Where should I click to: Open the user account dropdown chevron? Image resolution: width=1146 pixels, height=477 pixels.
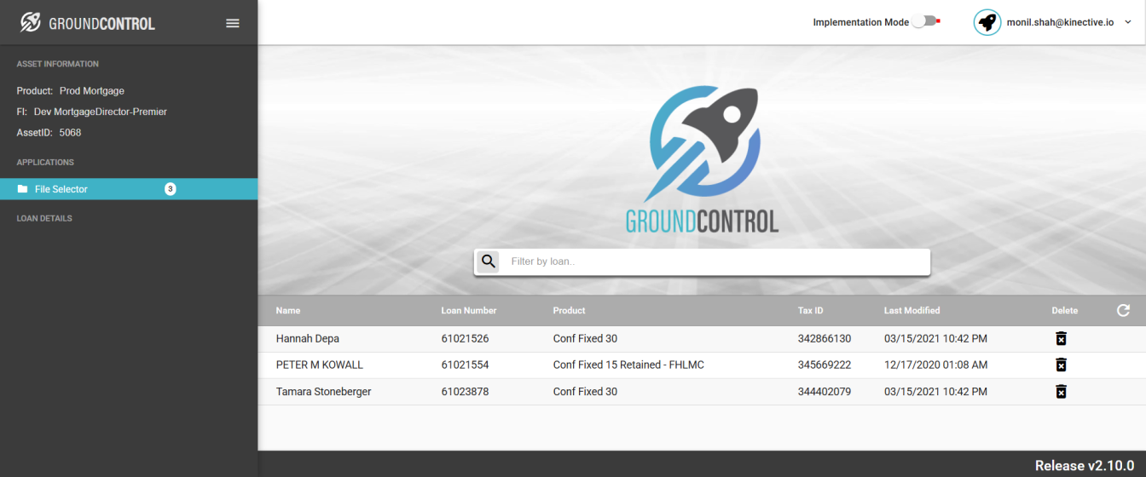click(x=1128, y=22)
